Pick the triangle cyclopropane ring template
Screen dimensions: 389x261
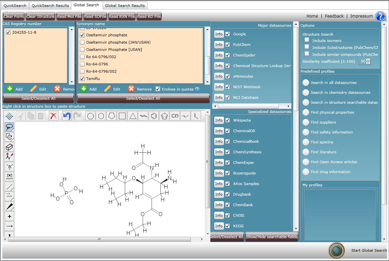(132, 116)
